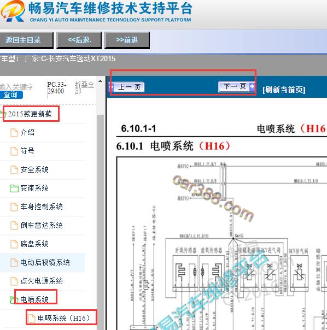Click the OCV排气阀 label in diagram

(299, 251)
